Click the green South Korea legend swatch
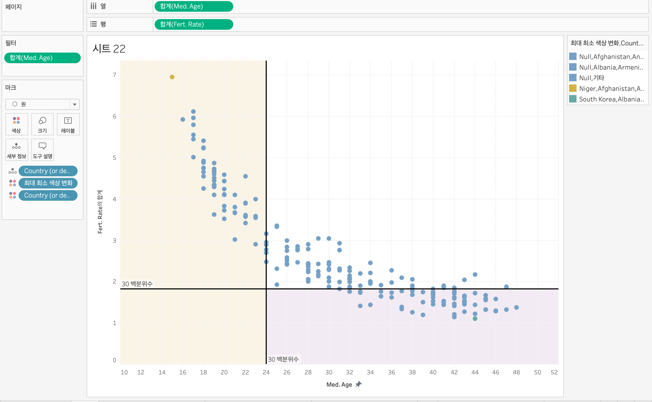Screen dimensions: 652x402 pyautogui.click(x=573, y=99)
